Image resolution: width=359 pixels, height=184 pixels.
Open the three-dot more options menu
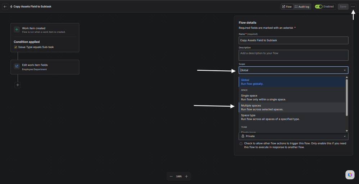click(x=353, y=6)
